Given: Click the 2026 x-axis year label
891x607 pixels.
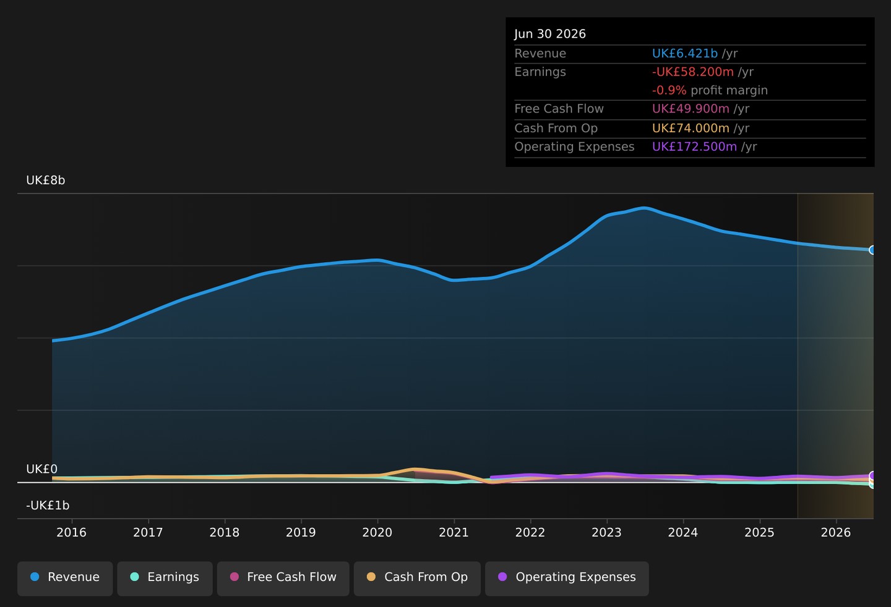Looking at the screenshot, I should (x=836, y=533).
